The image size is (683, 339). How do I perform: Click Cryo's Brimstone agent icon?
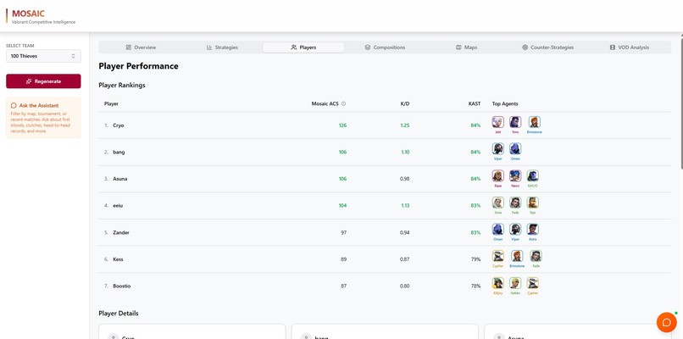[x=534, y=122]
